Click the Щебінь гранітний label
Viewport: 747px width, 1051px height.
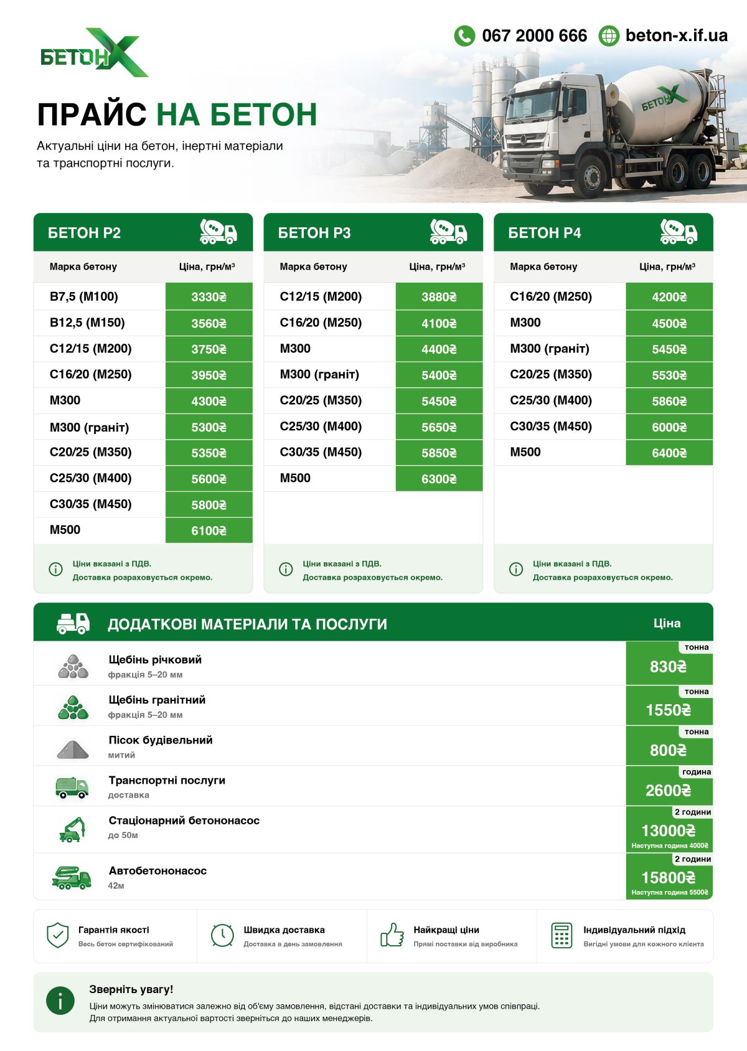click(x=157, y=700)
